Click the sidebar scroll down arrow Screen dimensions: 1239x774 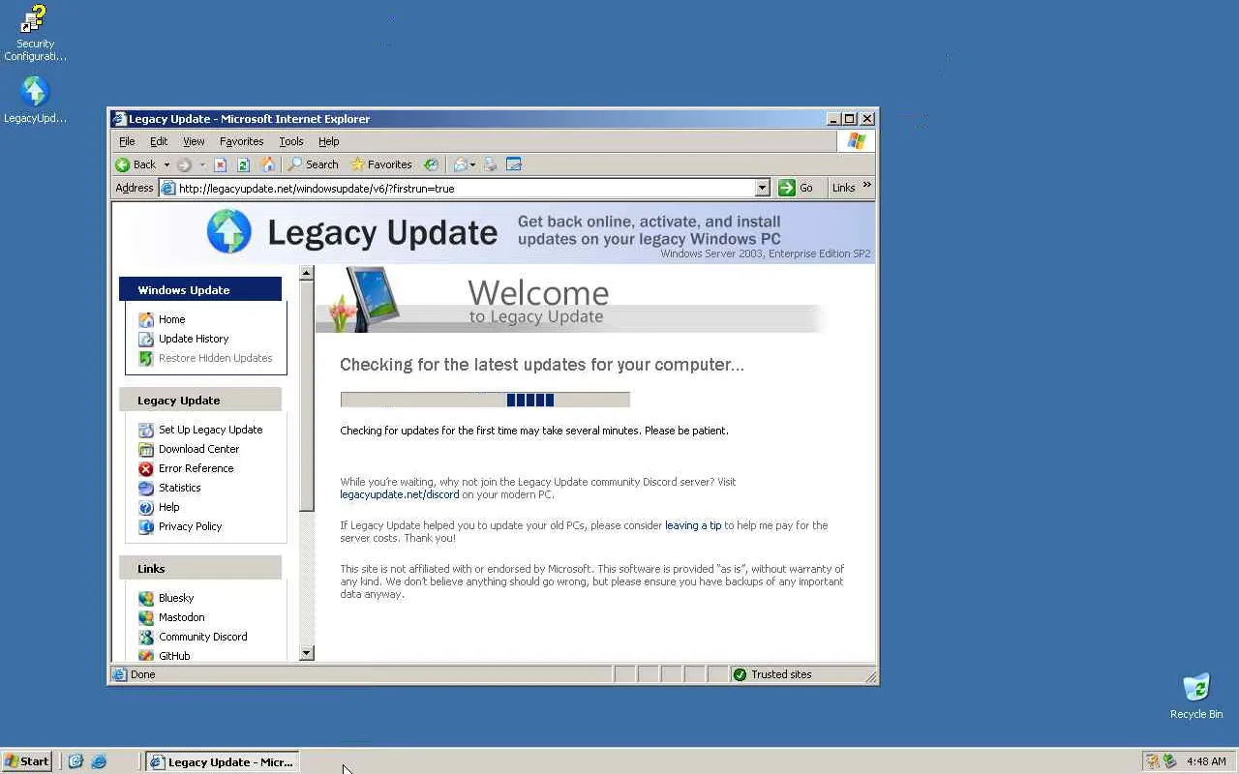[x=307, y=653]
